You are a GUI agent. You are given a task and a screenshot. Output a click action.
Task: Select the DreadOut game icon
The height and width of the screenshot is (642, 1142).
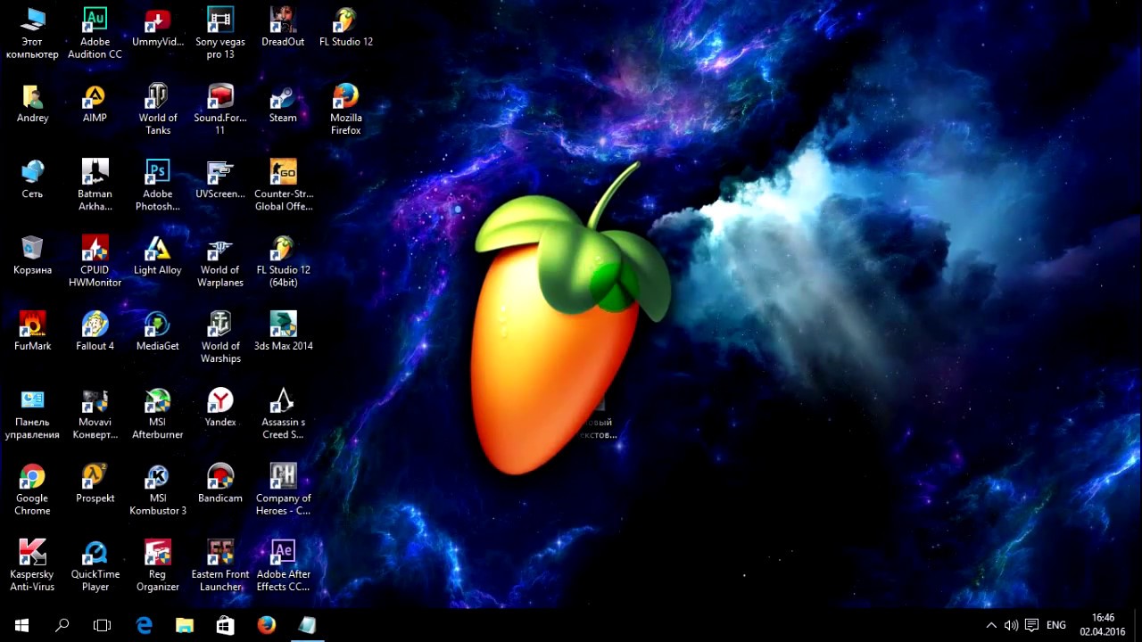pyautogui.click(x=283, y=27)
